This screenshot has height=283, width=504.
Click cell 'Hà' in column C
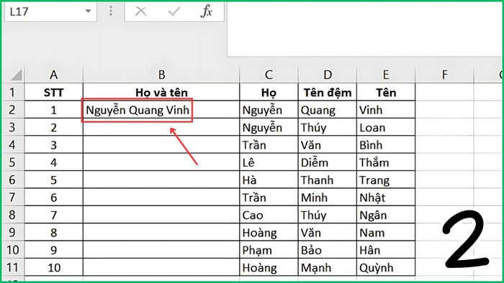(269, 180)
